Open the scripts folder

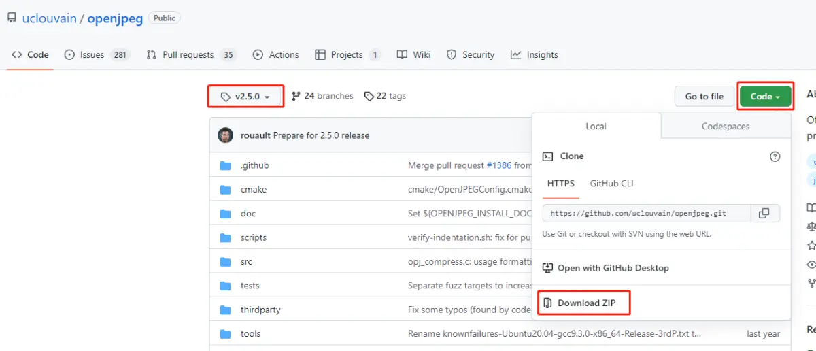pos(254,237)
